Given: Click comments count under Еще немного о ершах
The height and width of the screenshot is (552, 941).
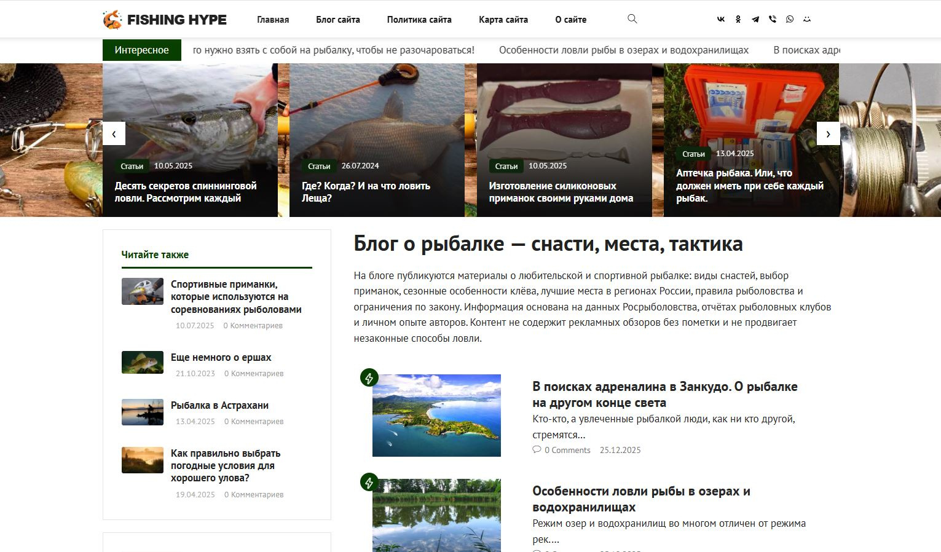Looking at the screenshot, I should 254,373.
